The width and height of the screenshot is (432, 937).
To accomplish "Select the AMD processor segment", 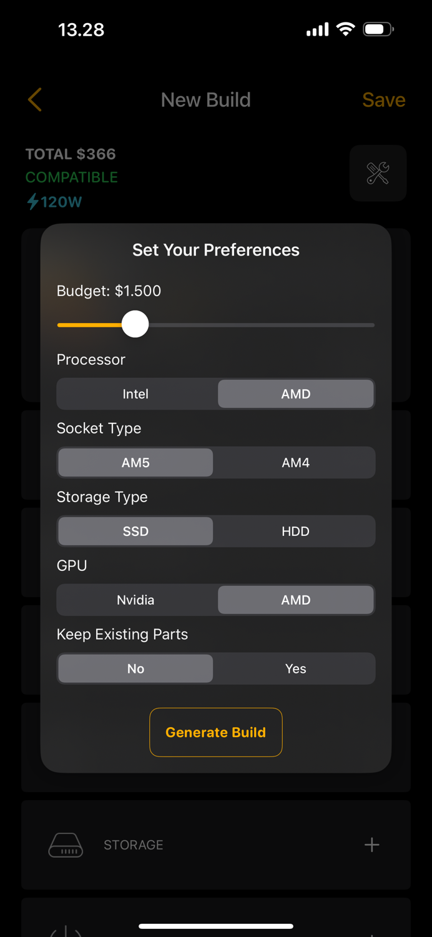I will 295,394.
